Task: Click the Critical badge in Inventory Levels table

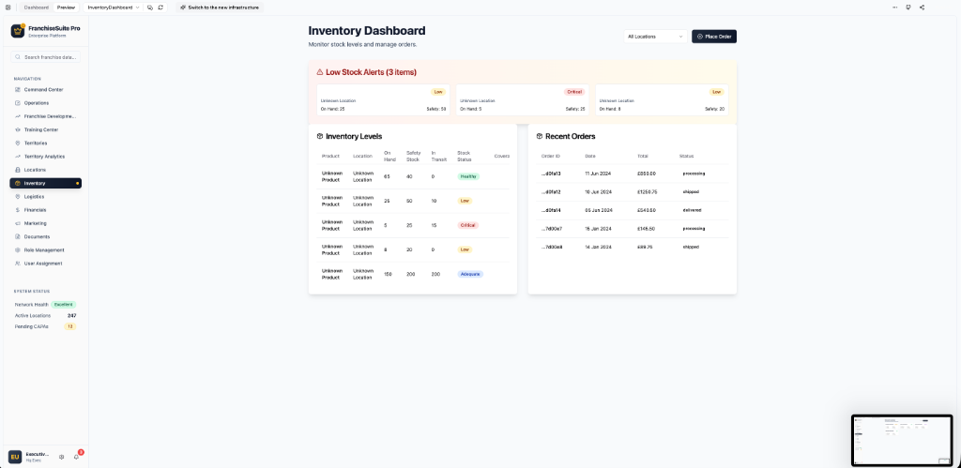Action: pos(467,225)
